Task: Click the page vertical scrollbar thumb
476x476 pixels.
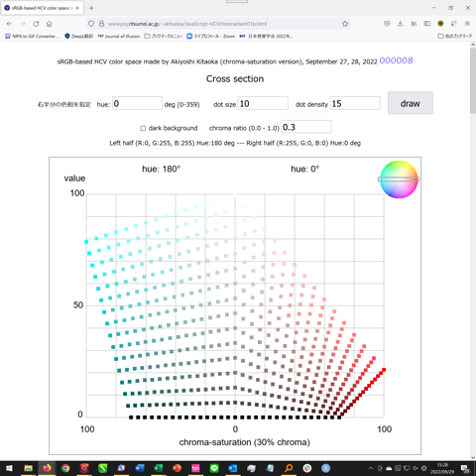Action: (473, 81)
